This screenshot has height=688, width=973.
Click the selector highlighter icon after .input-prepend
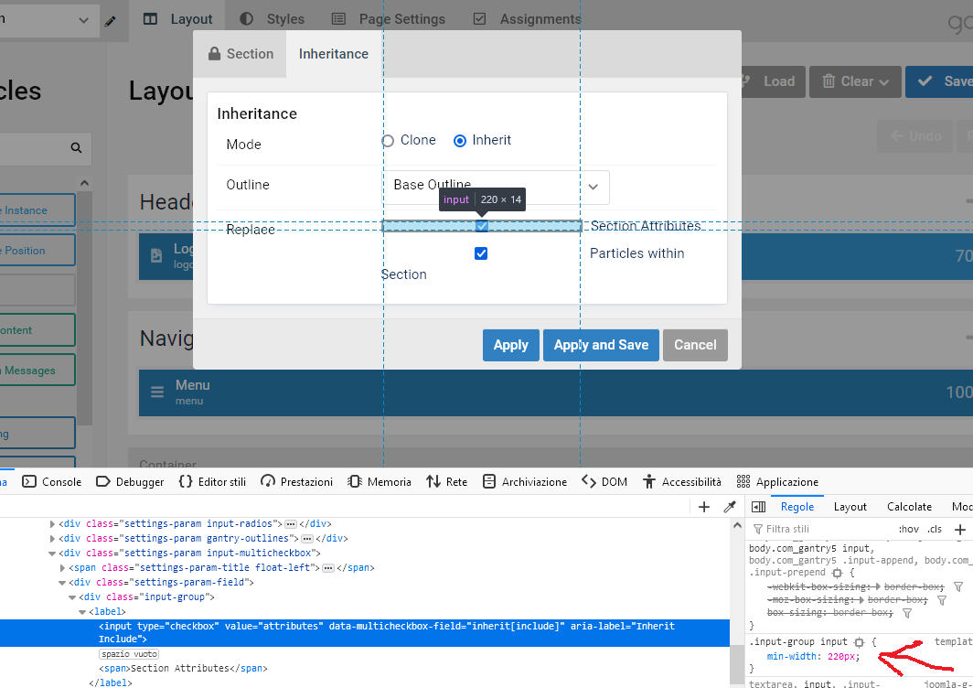point(837,573)
